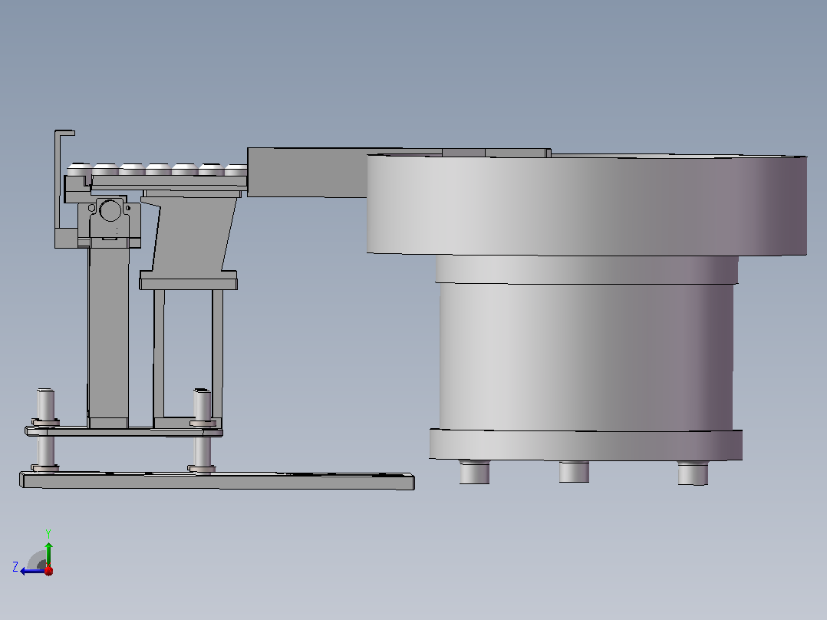Viewport: 827px width, 620px height.
Task: Select the rectangular chute block joining the bowl
Action: coord(307,173)
